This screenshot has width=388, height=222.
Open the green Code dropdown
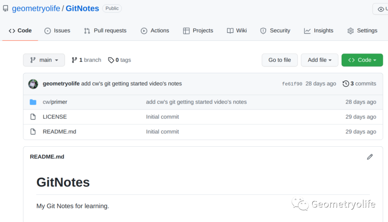coord(362,60)
